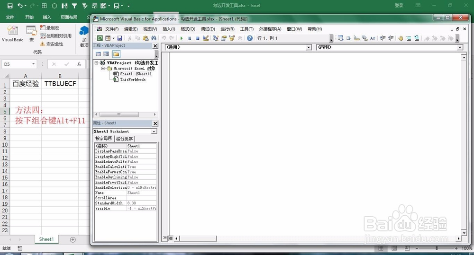Screen dimensions: 474x255
Task: Close the 工程 - VBAProject panel
Action: click(155, 46)
